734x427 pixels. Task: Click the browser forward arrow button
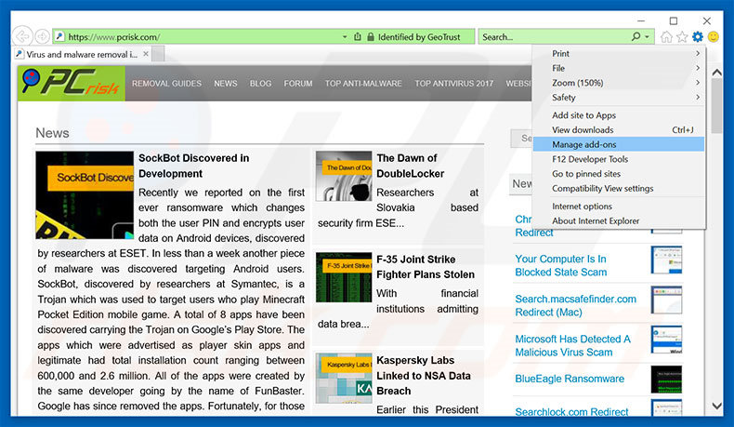pyautogui.click(x=42, y=36)
